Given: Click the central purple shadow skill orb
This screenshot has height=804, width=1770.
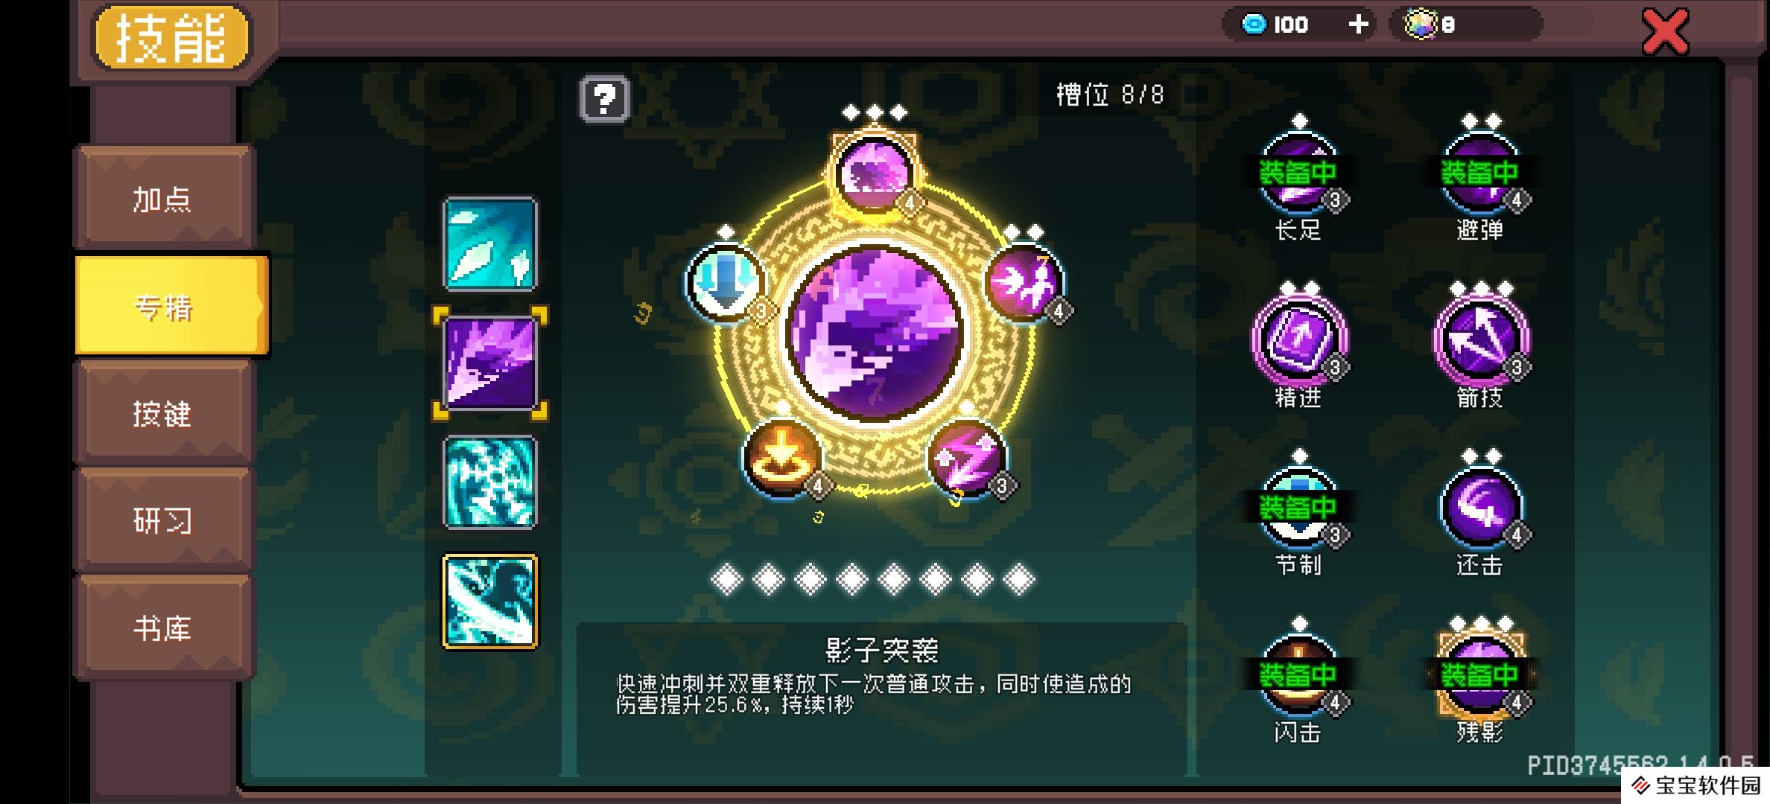Looking at the screenshot, I should coord(875,334).
